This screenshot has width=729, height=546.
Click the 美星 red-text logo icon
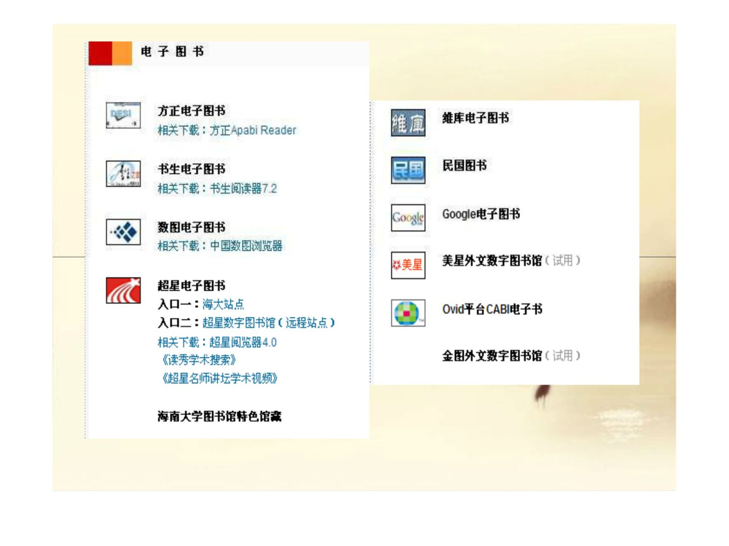408,265
